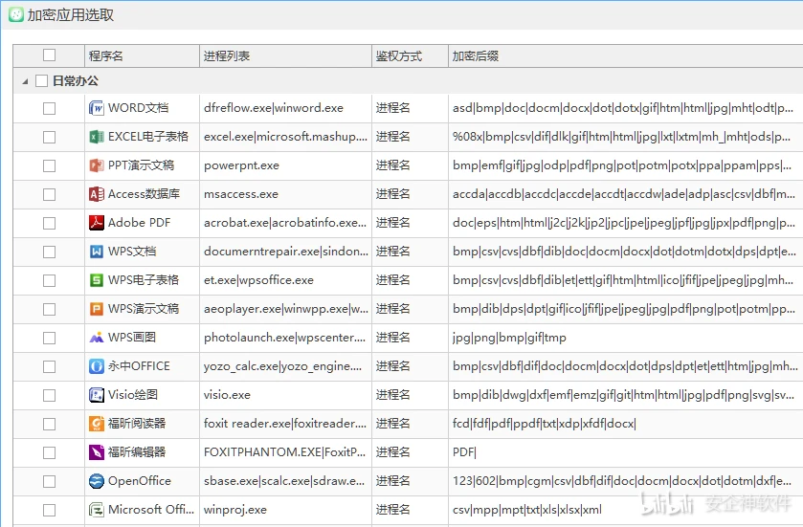Check the 福昕编辑器 row checkbox
803x527 pixels.
[x=49, y=452]
